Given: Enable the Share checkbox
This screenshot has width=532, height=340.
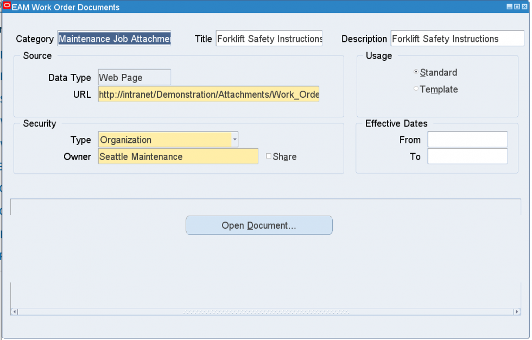Looking at the screenshot, I should tap(268, 156).
